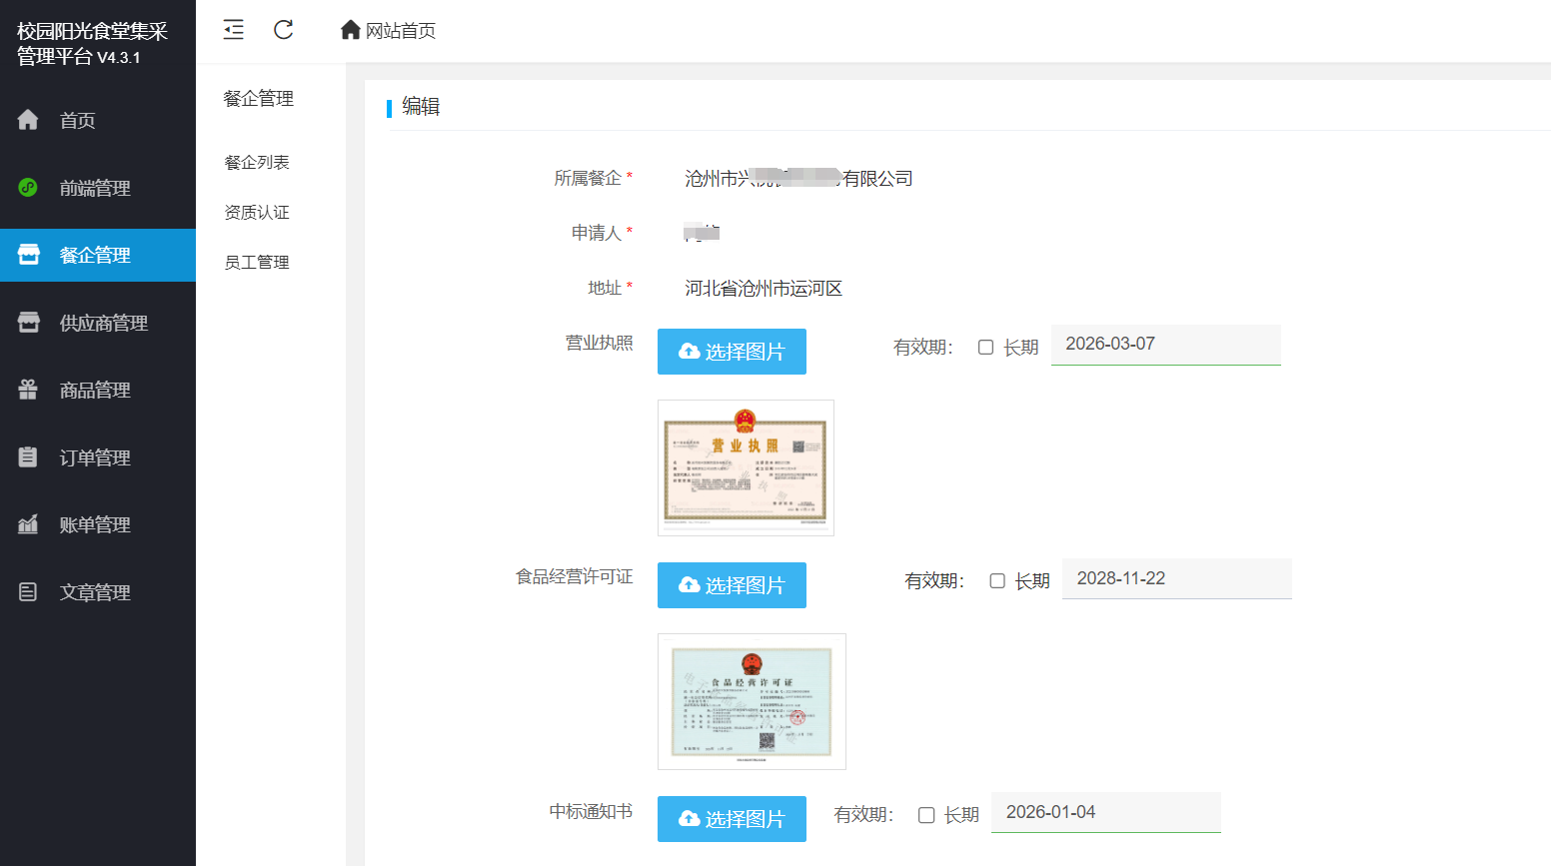Click the sidebar collapse icon
Viewport: 1551px width, 866px height.
click(x=233, y=30)
